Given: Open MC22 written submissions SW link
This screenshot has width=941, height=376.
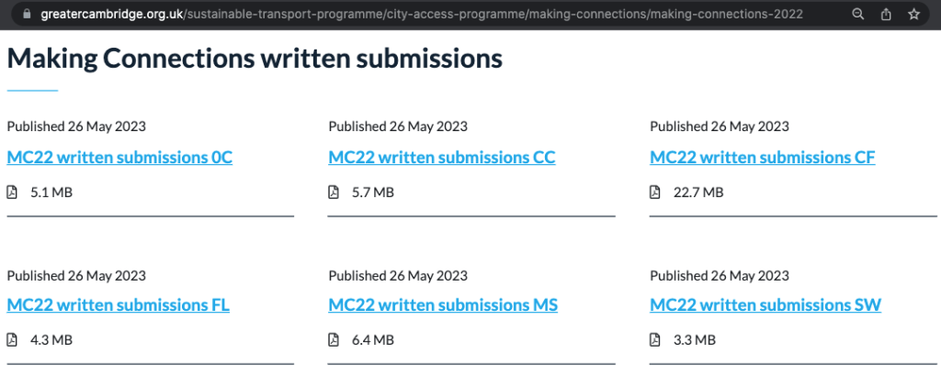Looking at the screenshot, I should point(765,305).
